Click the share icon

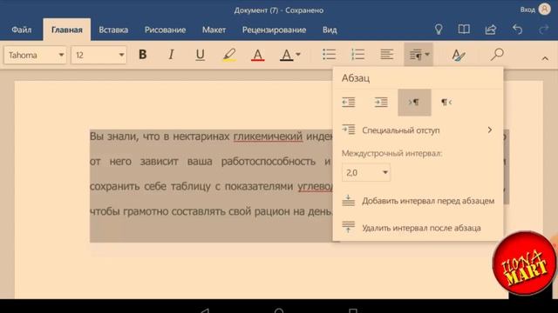click(x=491, y=30)
